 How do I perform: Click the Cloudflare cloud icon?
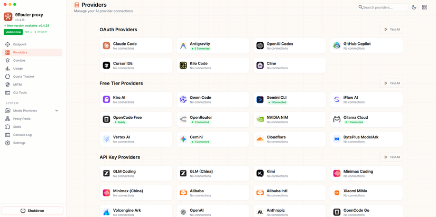pos(260,139)
